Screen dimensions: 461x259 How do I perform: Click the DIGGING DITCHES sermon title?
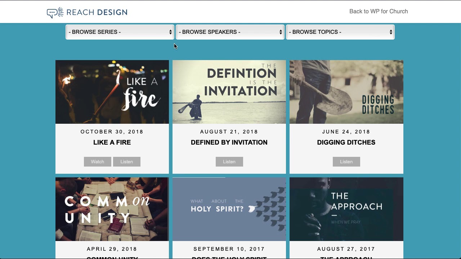tap(346, 142)
